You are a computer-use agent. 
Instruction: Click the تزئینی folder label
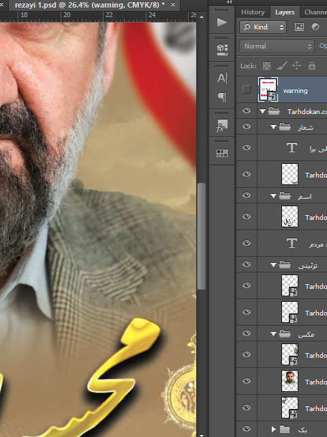(x=308, y=266)
